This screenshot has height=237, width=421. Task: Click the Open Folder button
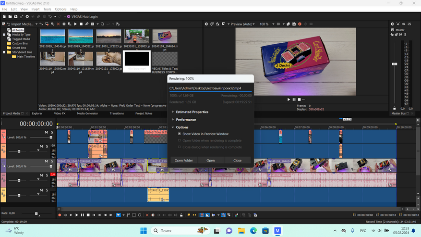tap(183, 160)
